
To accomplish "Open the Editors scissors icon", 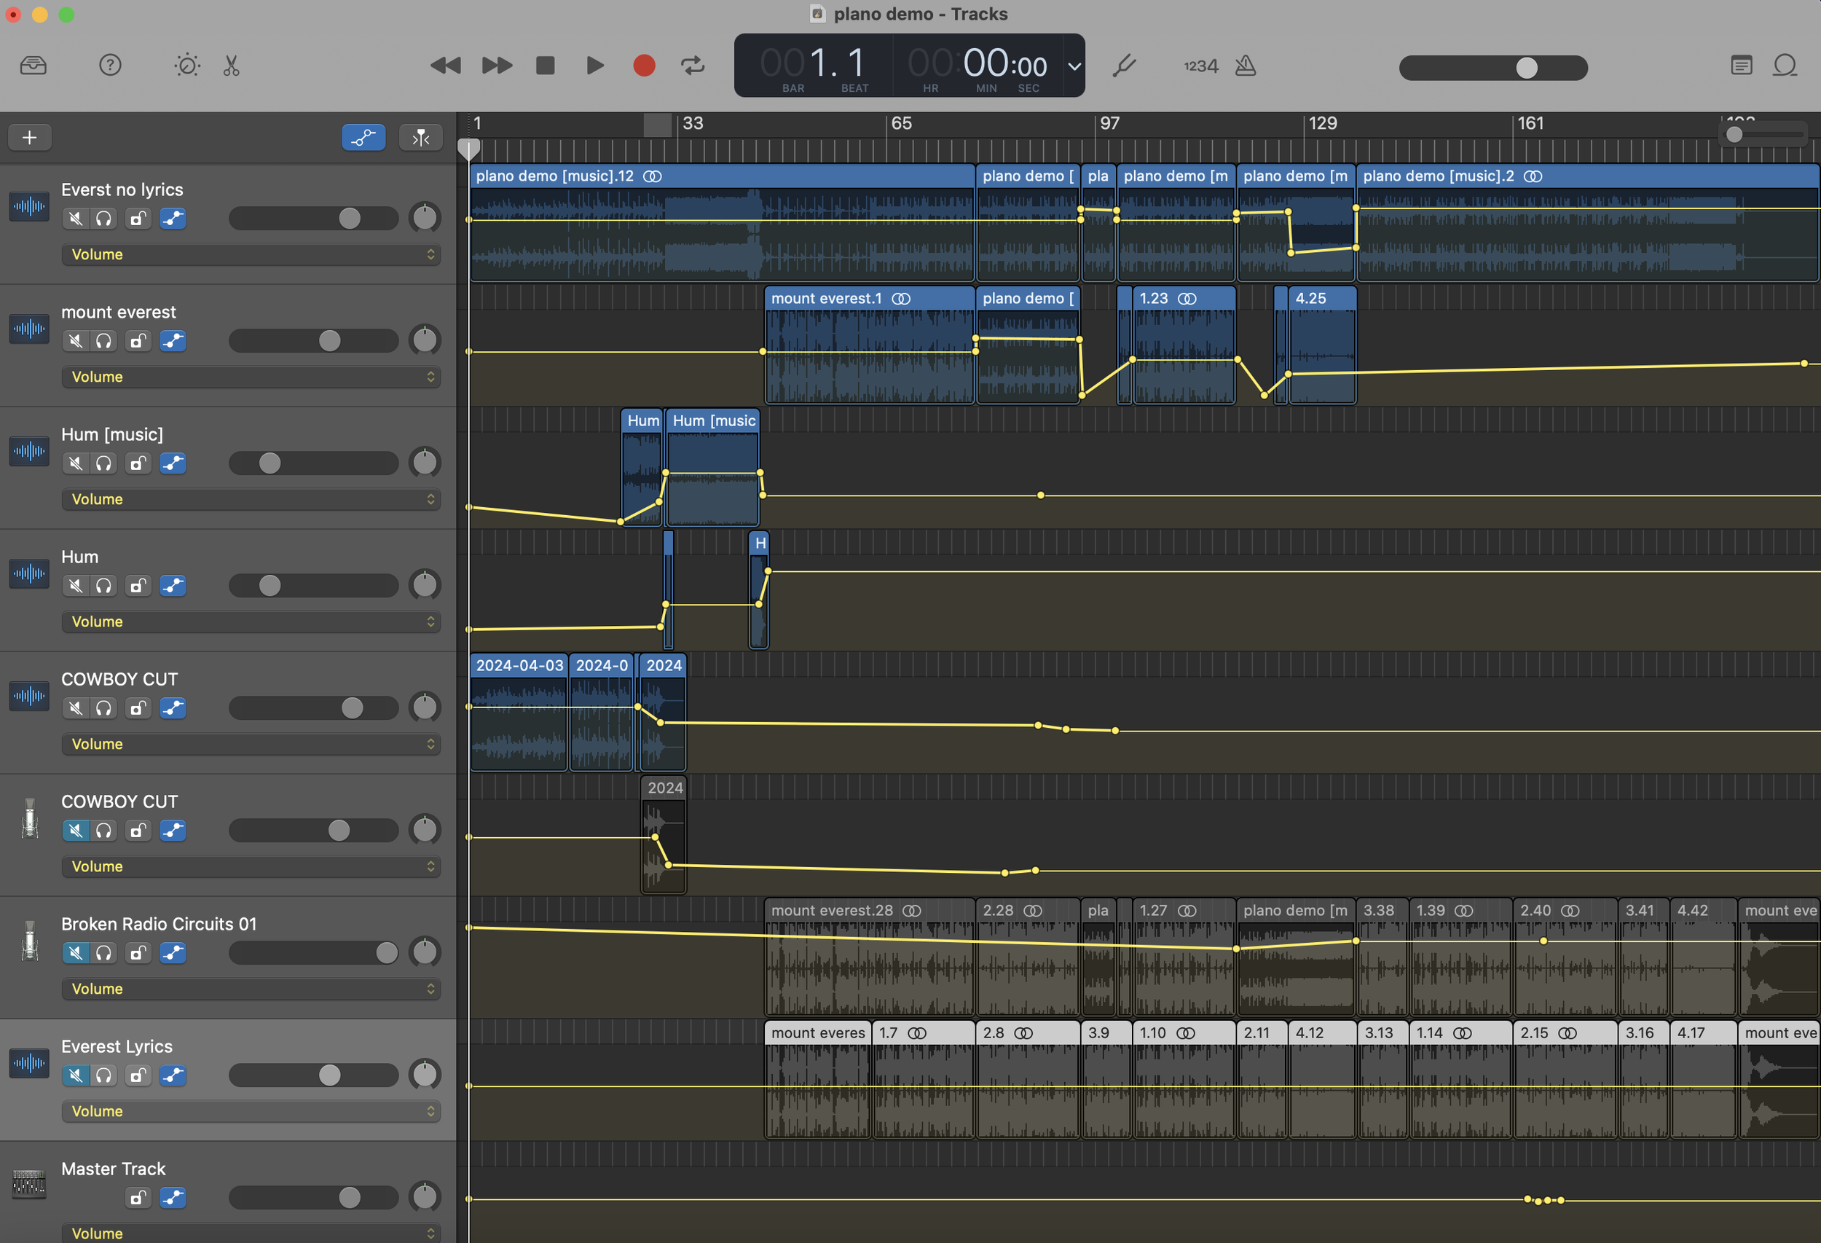I will click(x=231, y=65).
